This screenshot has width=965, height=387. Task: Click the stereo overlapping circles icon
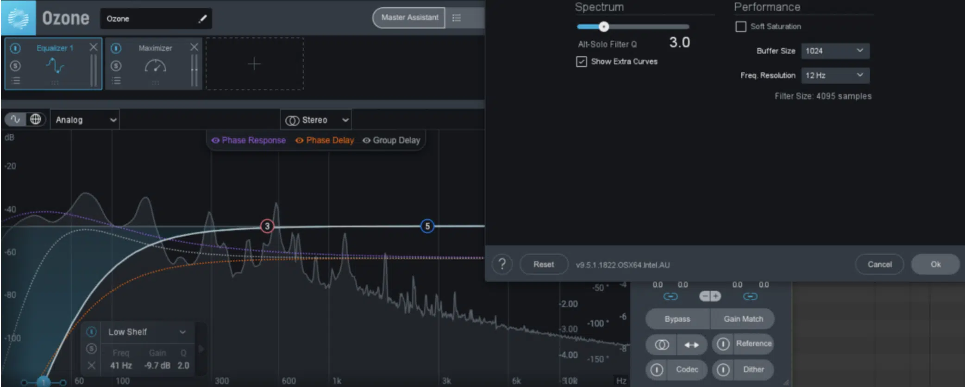(x=662, y=344)
